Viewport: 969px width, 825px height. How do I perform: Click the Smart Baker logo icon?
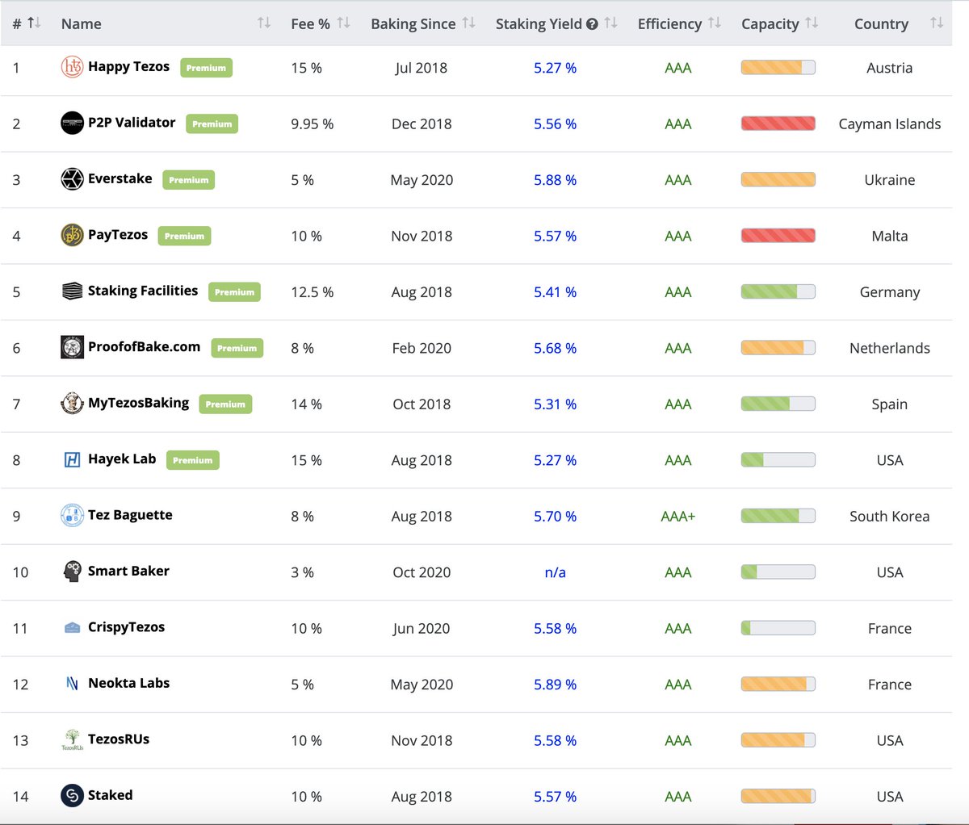(x=73, y=571)
